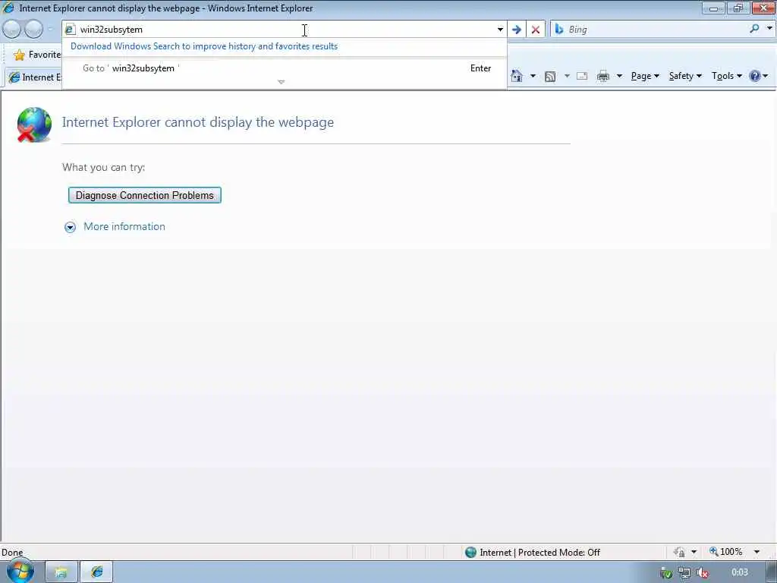Screen dimensions: 777x583
Task: Open the recent pages dropdown beside Forward
Action: [50, 30]
